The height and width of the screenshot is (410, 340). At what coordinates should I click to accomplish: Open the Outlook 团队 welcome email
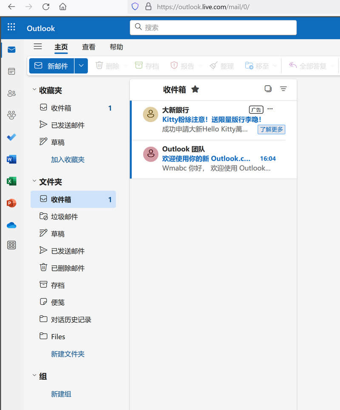pos(214,159)
